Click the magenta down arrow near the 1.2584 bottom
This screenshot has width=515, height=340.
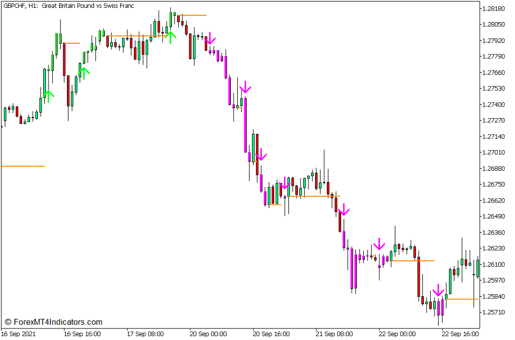pyautogui.click(x=439, y=289)
